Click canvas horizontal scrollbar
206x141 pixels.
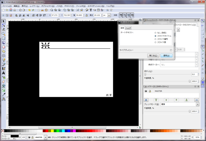[x=72, y=127]
